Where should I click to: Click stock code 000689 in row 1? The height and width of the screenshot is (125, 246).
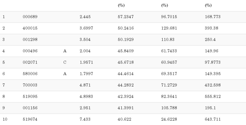click(x=30, y=17)
